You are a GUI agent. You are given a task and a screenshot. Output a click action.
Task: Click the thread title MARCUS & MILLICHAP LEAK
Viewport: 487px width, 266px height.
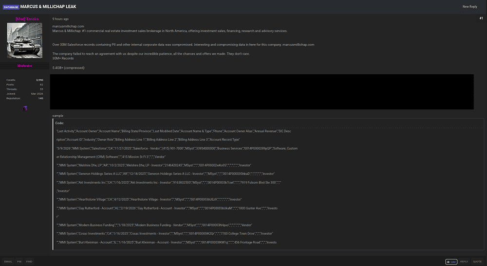click(48, 6)
